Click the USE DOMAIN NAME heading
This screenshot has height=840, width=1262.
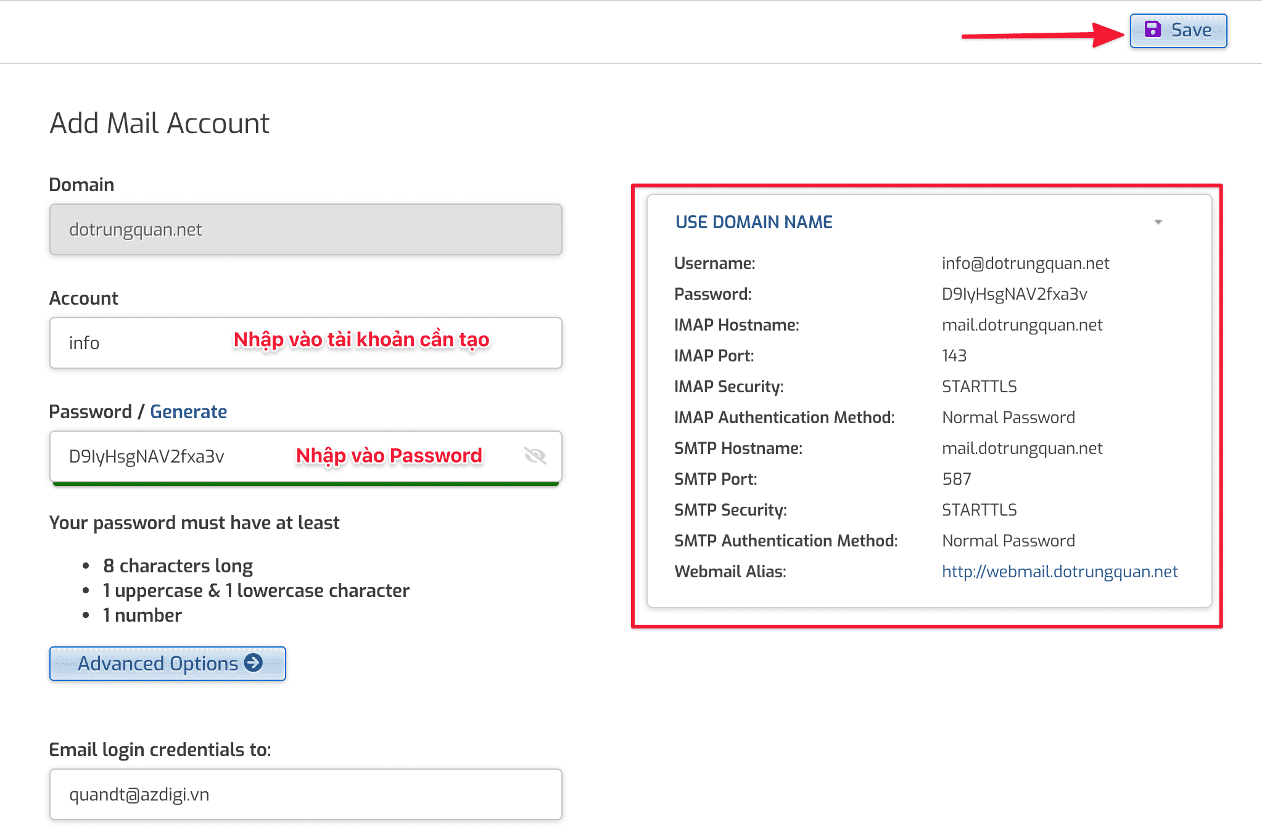tap(753, 221)
